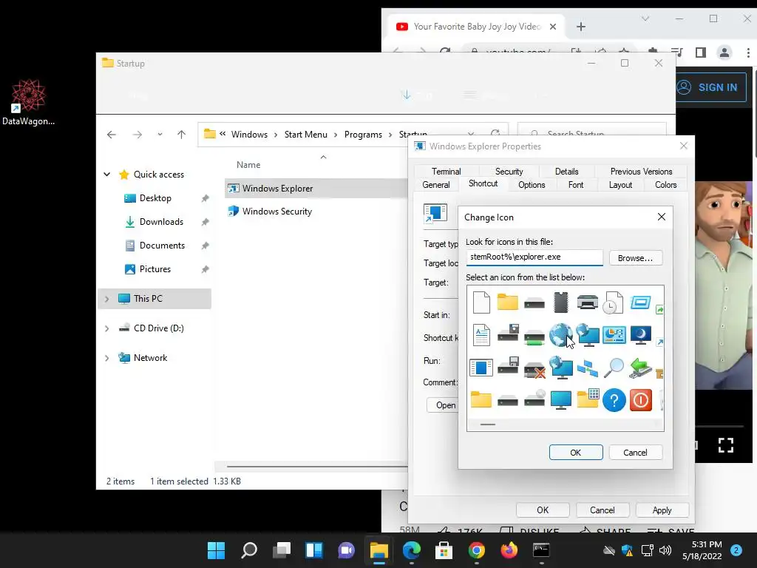This screenshot has height=568, width=757.
Task: Refresh the Startup folder view
Action: point(495,134)
